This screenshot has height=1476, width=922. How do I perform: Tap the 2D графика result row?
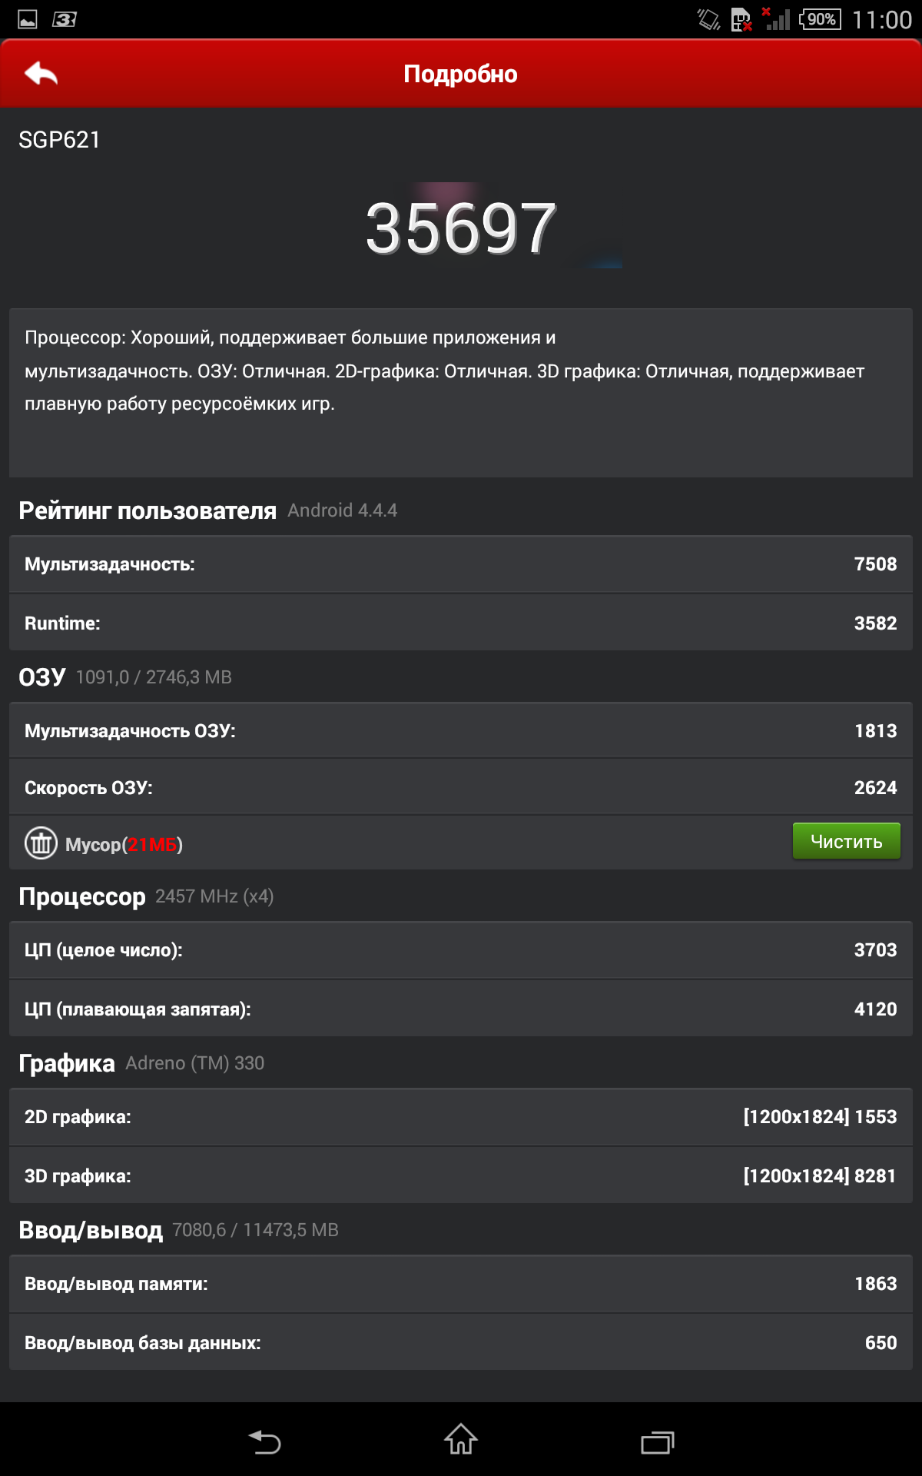click(x=460, y=1117)
